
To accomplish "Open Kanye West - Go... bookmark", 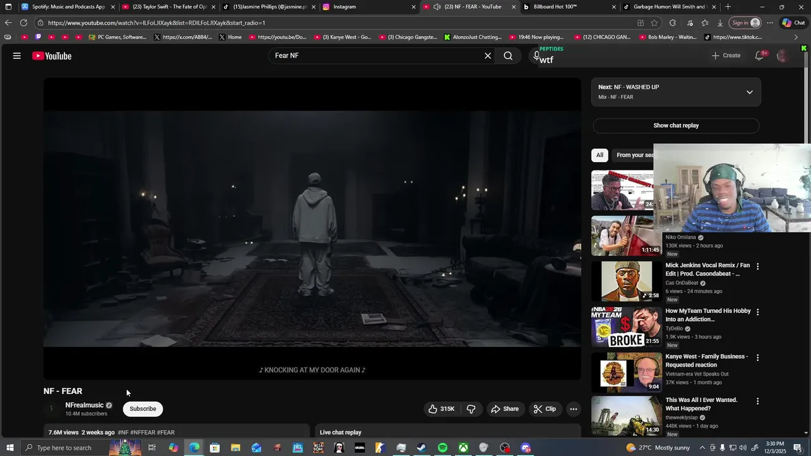I will tap(343, 37).
